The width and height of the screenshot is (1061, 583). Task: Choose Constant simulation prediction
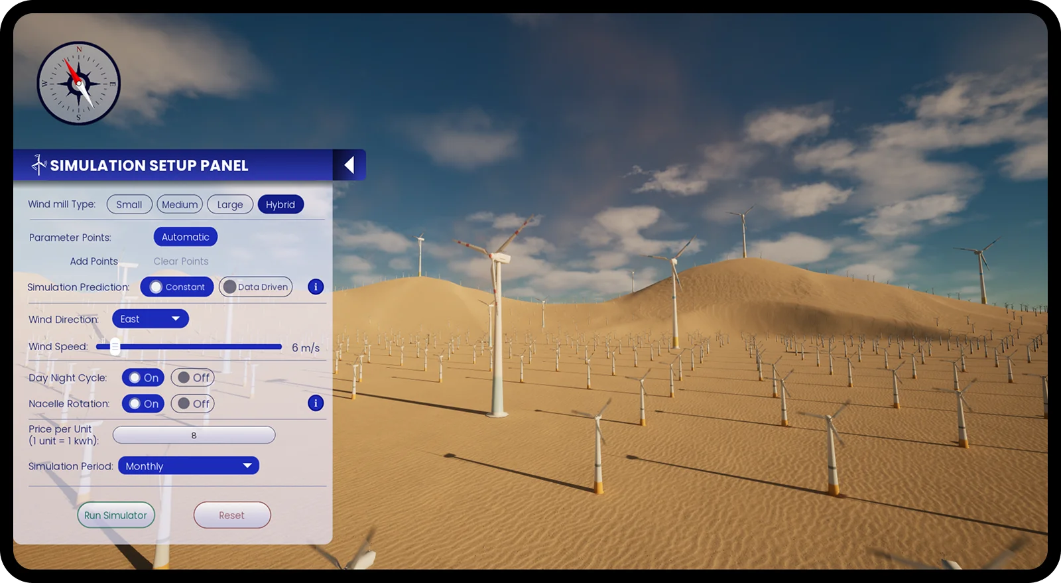click(x=177, y=287)
